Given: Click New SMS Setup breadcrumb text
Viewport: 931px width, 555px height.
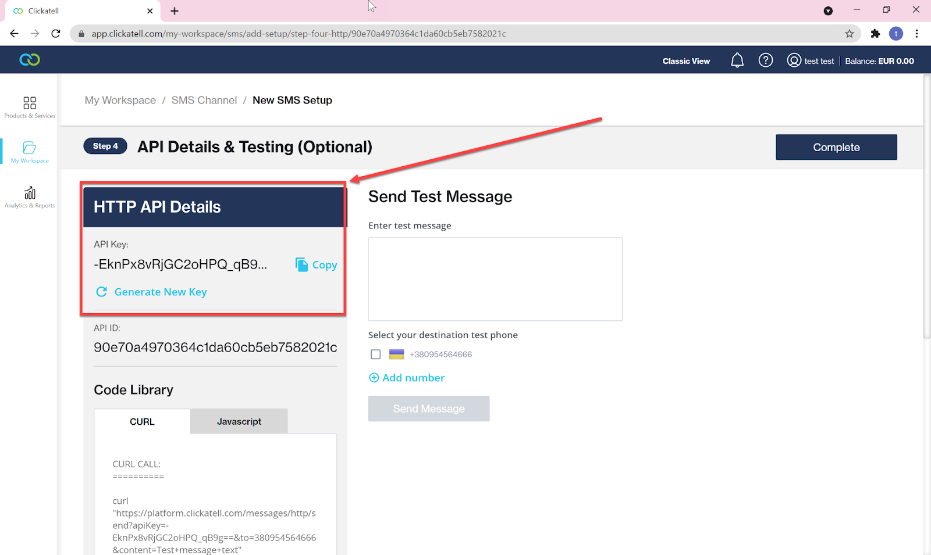Looking at the screenshot, I should pyautogui.click(x=292, y=100).
